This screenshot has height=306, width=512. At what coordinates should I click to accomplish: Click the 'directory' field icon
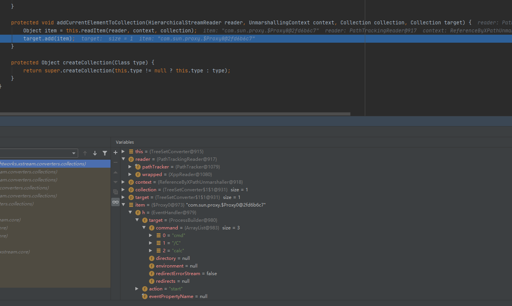point(152,258)
